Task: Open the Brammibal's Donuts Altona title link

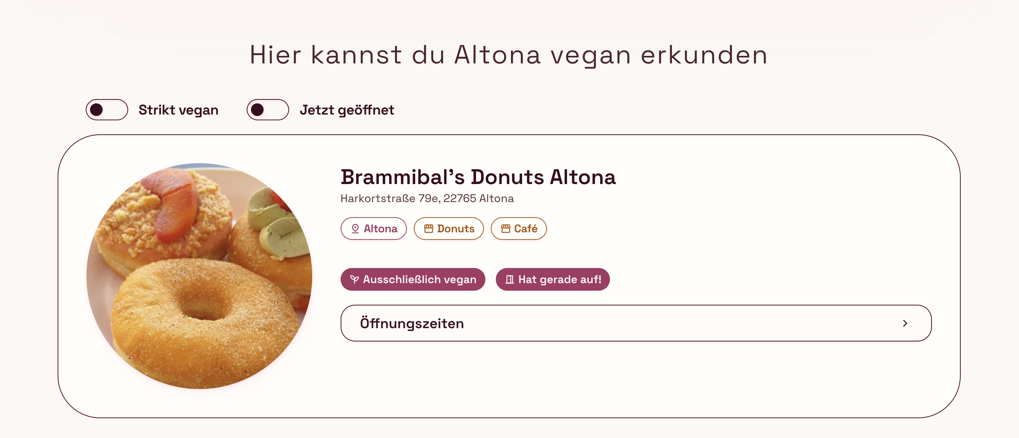Action: (x=478, y=177)
